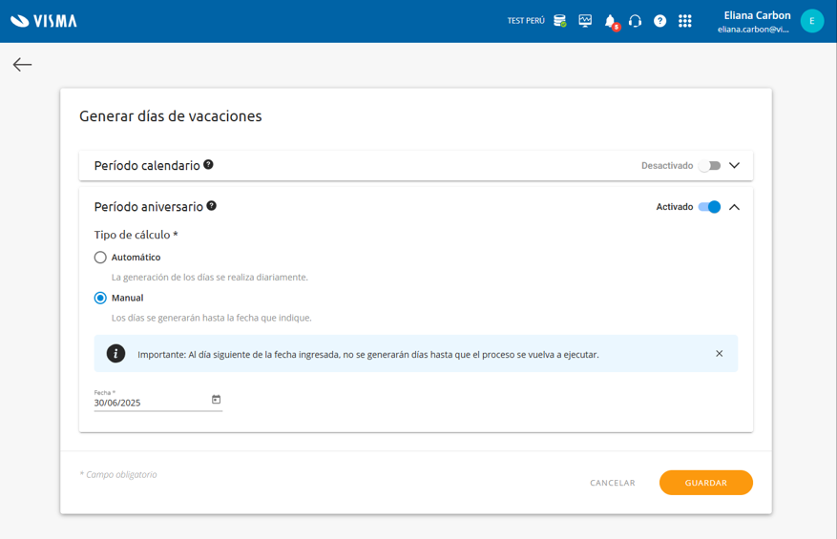
Task: Click the Fecha date input field
Action: point(150,403)
